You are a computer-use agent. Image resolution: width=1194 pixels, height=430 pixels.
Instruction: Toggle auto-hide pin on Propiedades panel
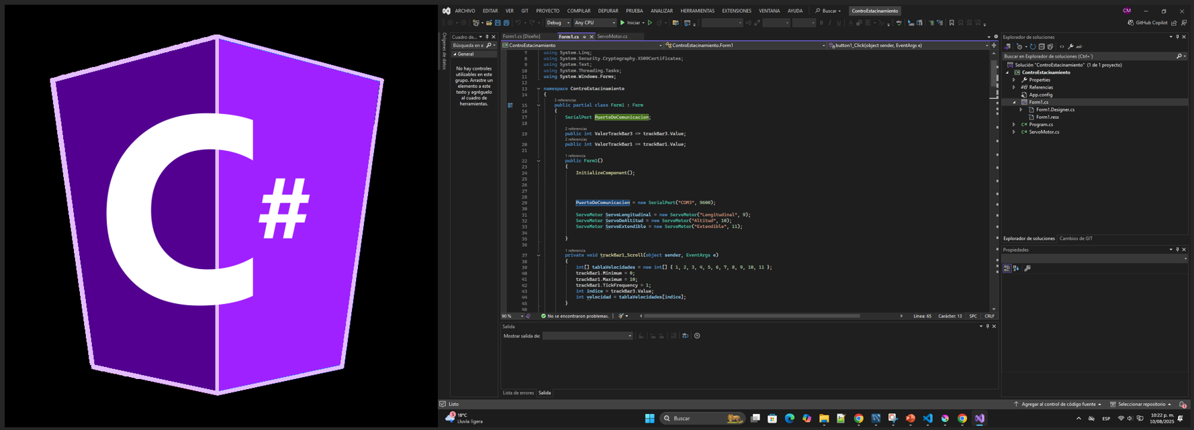click(x=1177, y=250)
